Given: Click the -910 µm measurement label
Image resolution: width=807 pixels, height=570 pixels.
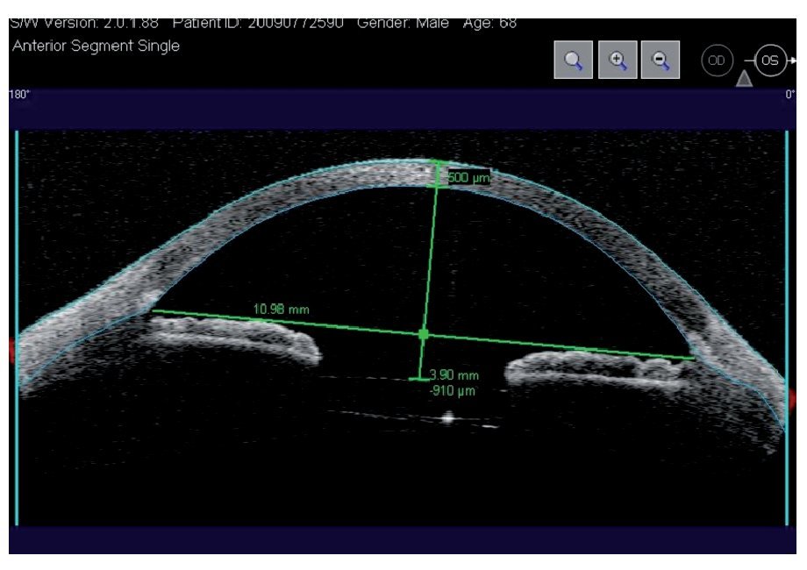Looking at the screenshot, I should (x=453, y=390).
